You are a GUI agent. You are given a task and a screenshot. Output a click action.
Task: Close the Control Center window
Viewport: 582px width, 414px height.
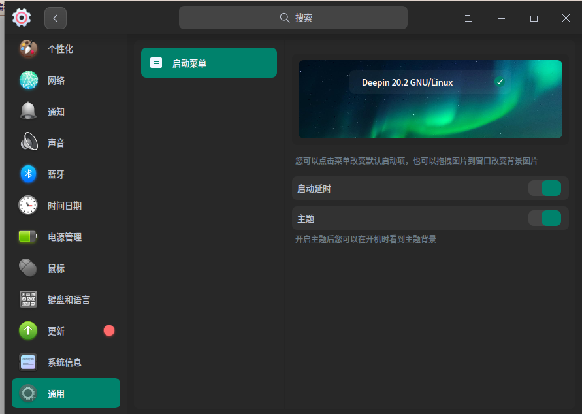(566, 18)
